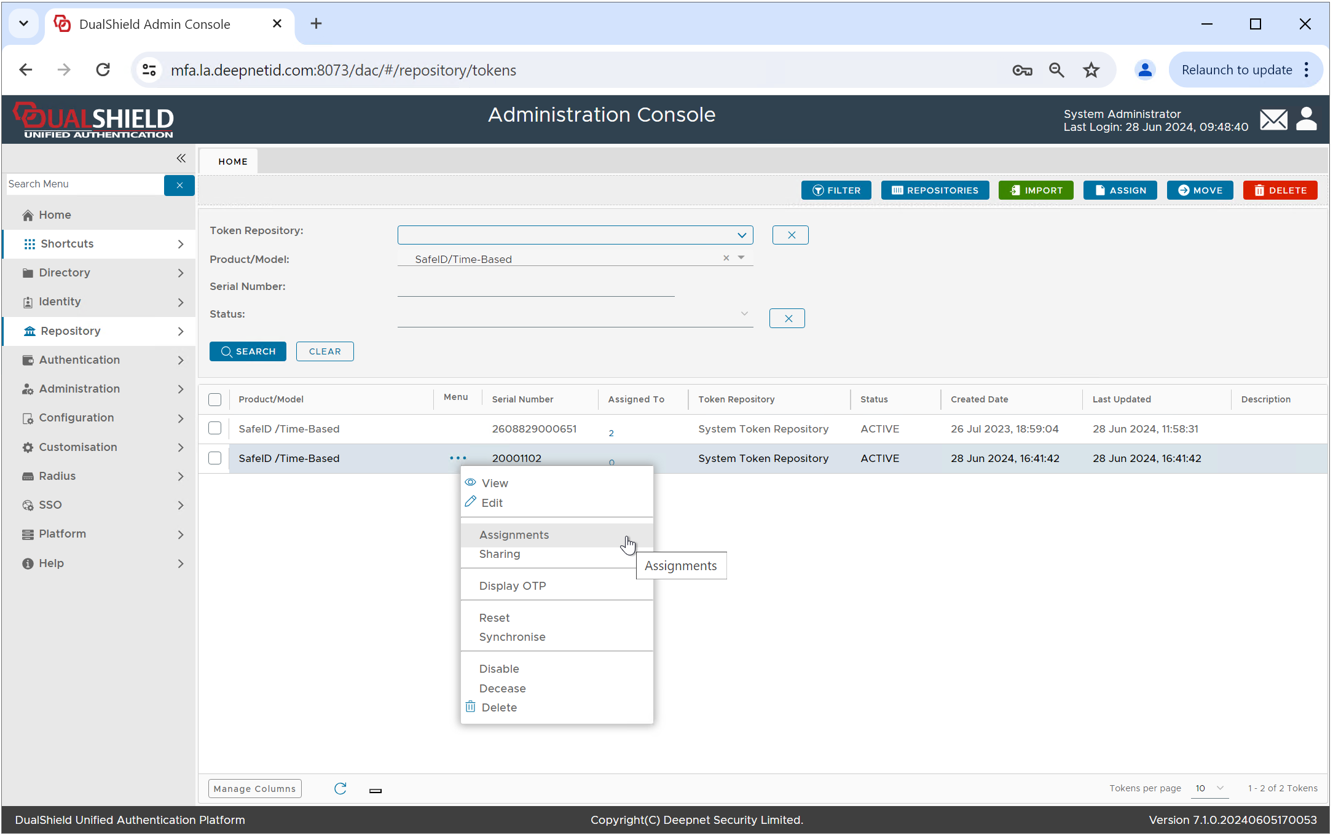Click the refresh icon below the table

pyautogui.click(x=340, y=788)
